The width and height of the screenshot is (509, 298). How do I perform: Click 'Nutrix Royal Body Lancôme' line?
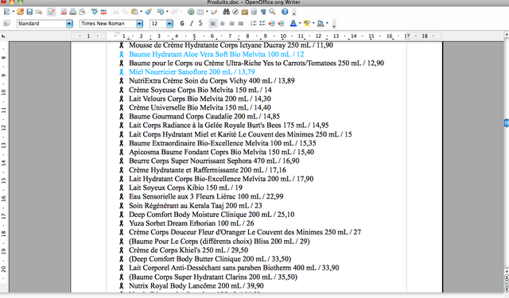pos(196,285)
